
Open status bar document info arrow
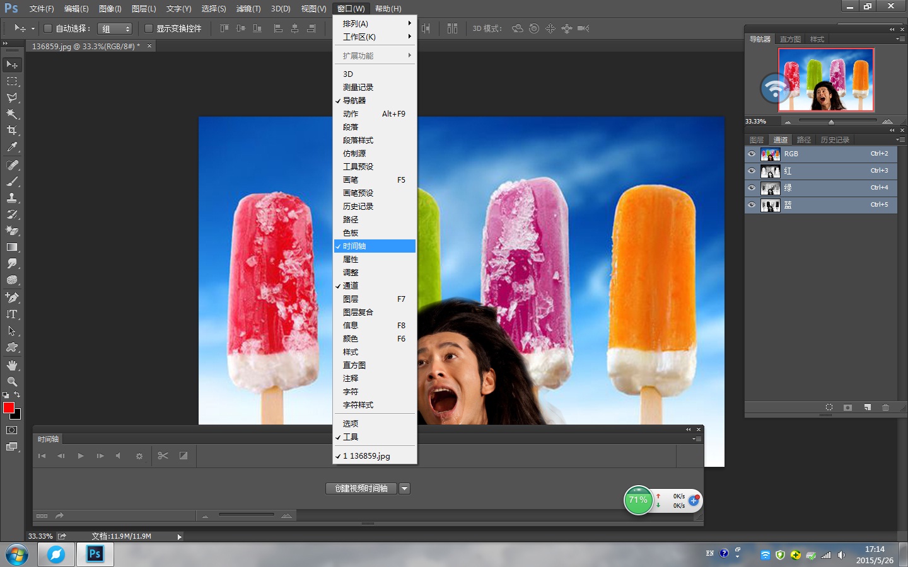[180, 537]
